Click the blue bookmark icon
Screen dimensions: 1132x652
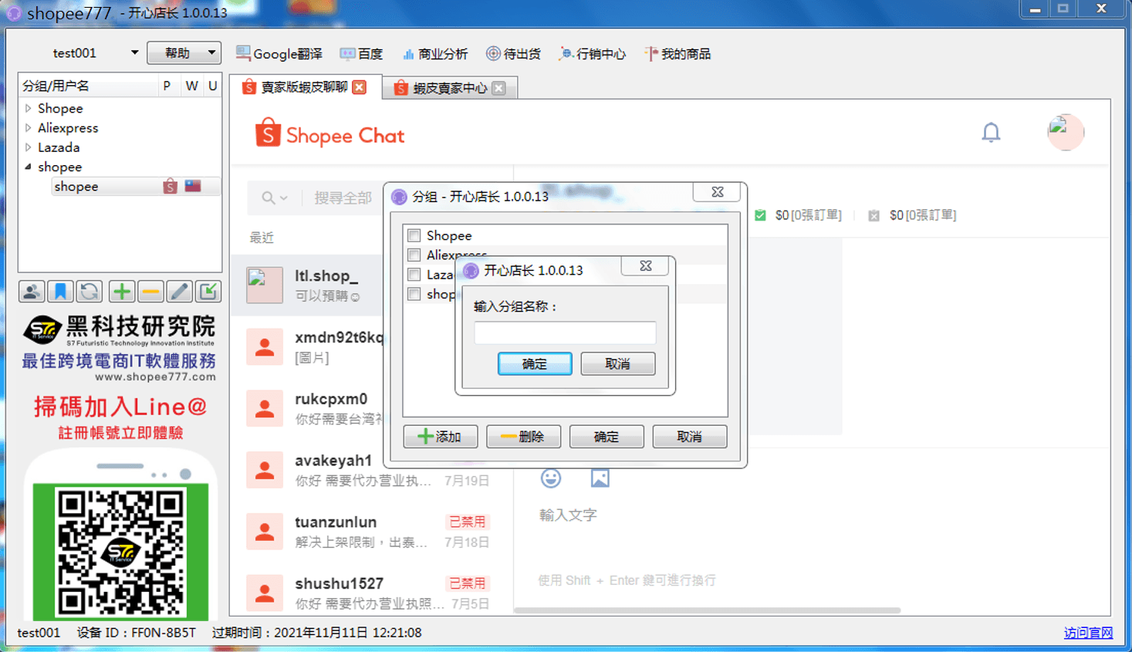pos(60,292)
